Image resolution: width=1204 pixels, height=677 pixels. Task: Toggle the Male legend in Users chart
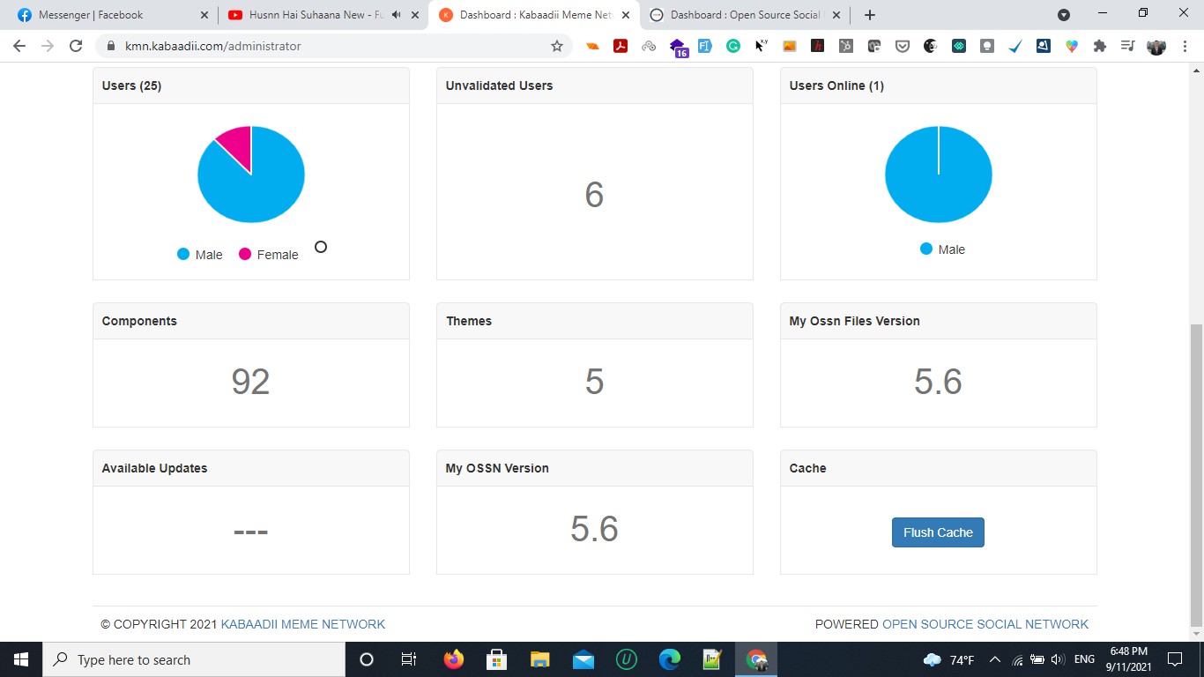200,255
